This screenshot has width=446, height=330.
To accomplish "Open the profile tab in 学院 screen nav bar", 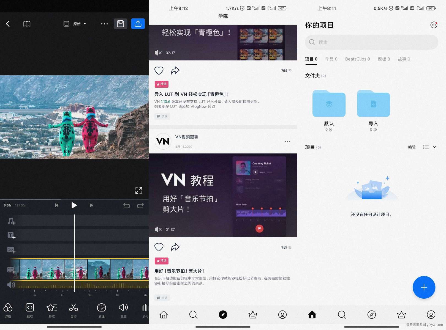I will [282, 315].
